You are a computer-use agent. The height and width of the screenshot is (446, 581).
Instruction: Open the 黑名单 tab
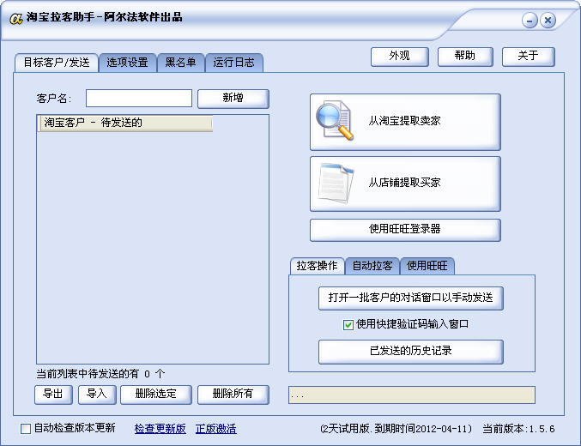pyautogui.click(x=181, y=63)
